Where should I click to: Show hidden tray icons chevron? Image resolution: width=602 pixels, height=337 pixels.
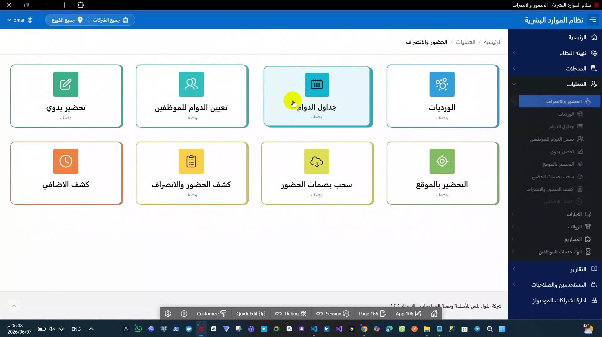(91, 329)
